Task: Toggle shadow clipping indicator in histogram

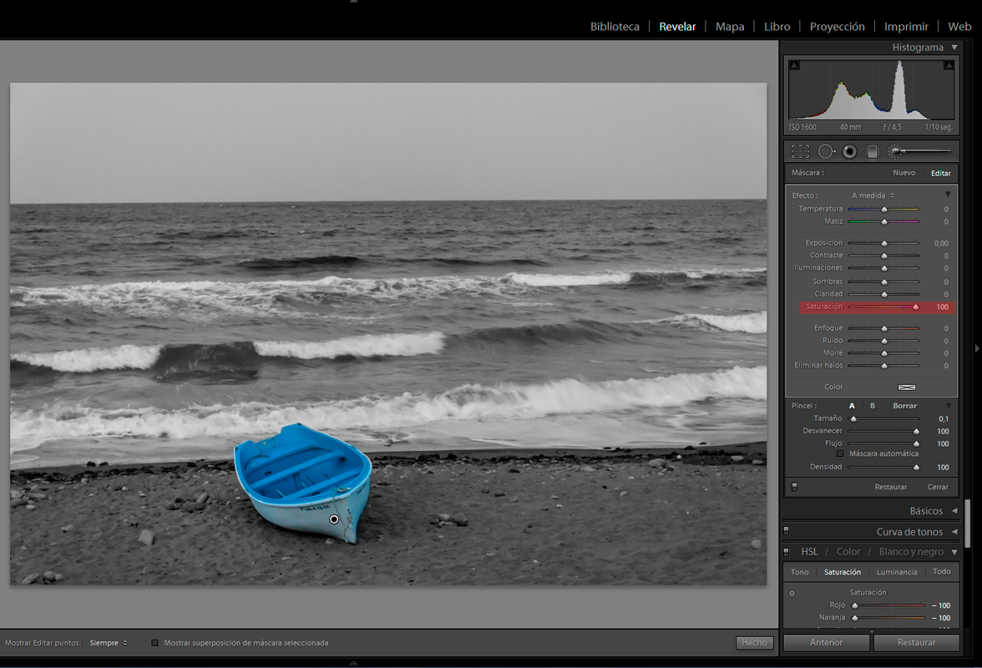Action: 794,65
